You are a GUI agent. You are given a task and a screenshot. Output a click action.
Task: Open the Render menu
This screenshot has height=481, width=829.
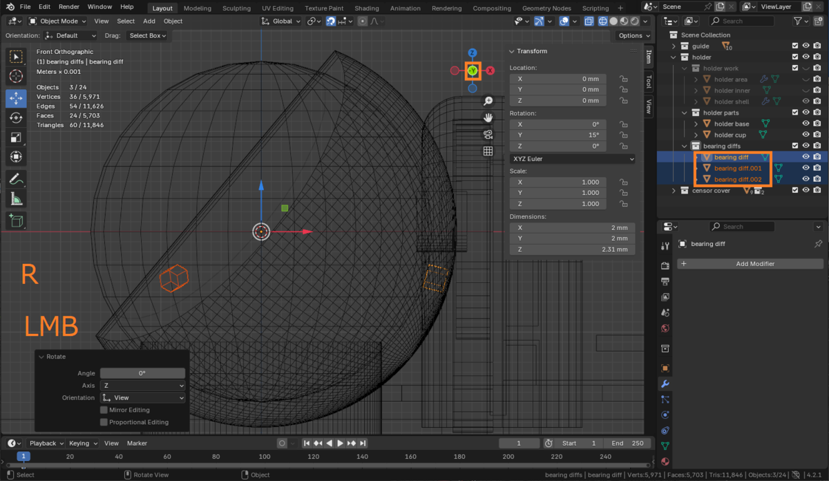click(69, 7)
